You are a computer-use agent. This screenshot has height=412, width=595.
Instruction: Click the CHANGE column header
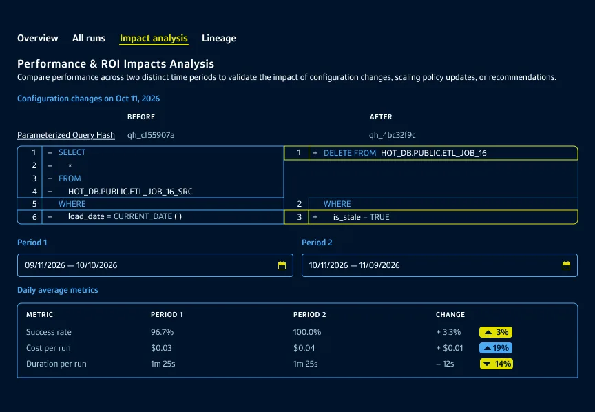pos(450,315)
